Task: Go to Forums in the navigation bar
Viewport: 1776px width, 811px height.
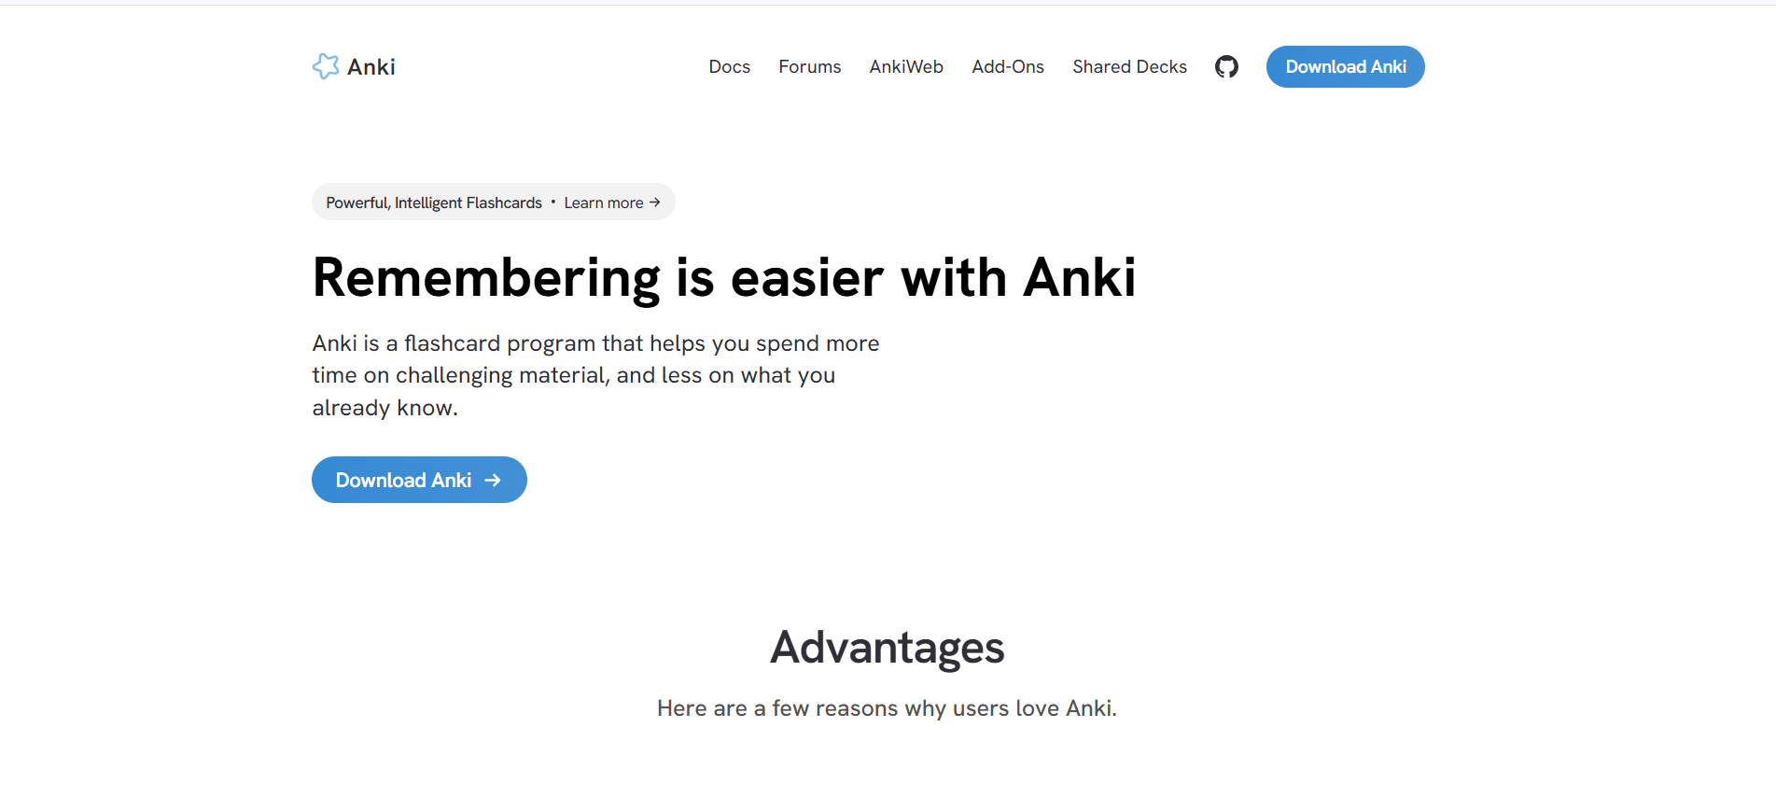Action: pyautogui.click(x=809, y=67)
